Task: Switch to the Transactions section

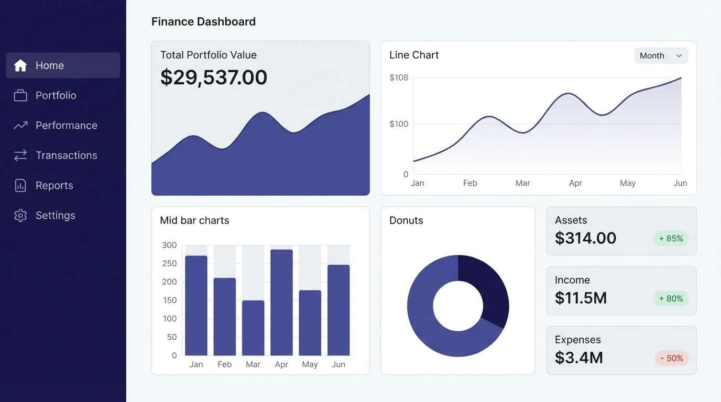Action: click(x=66, y=155)
